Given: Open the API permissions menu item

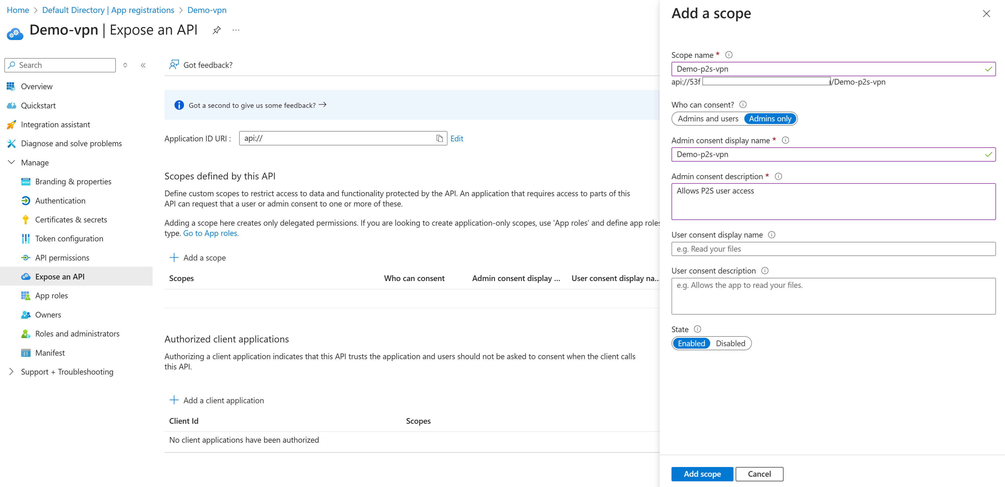Looking at the screenshot, I should tap(62, 258).
